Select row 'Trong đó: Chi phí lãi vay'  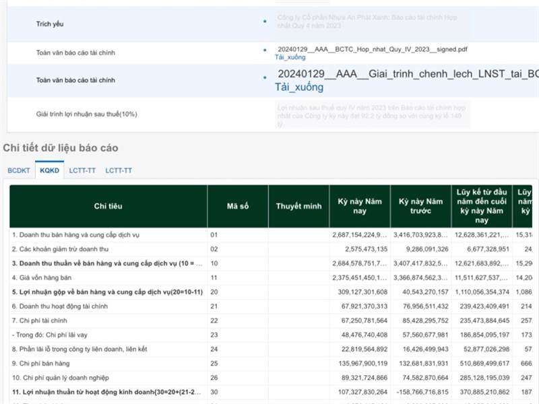tap(271, 335)
